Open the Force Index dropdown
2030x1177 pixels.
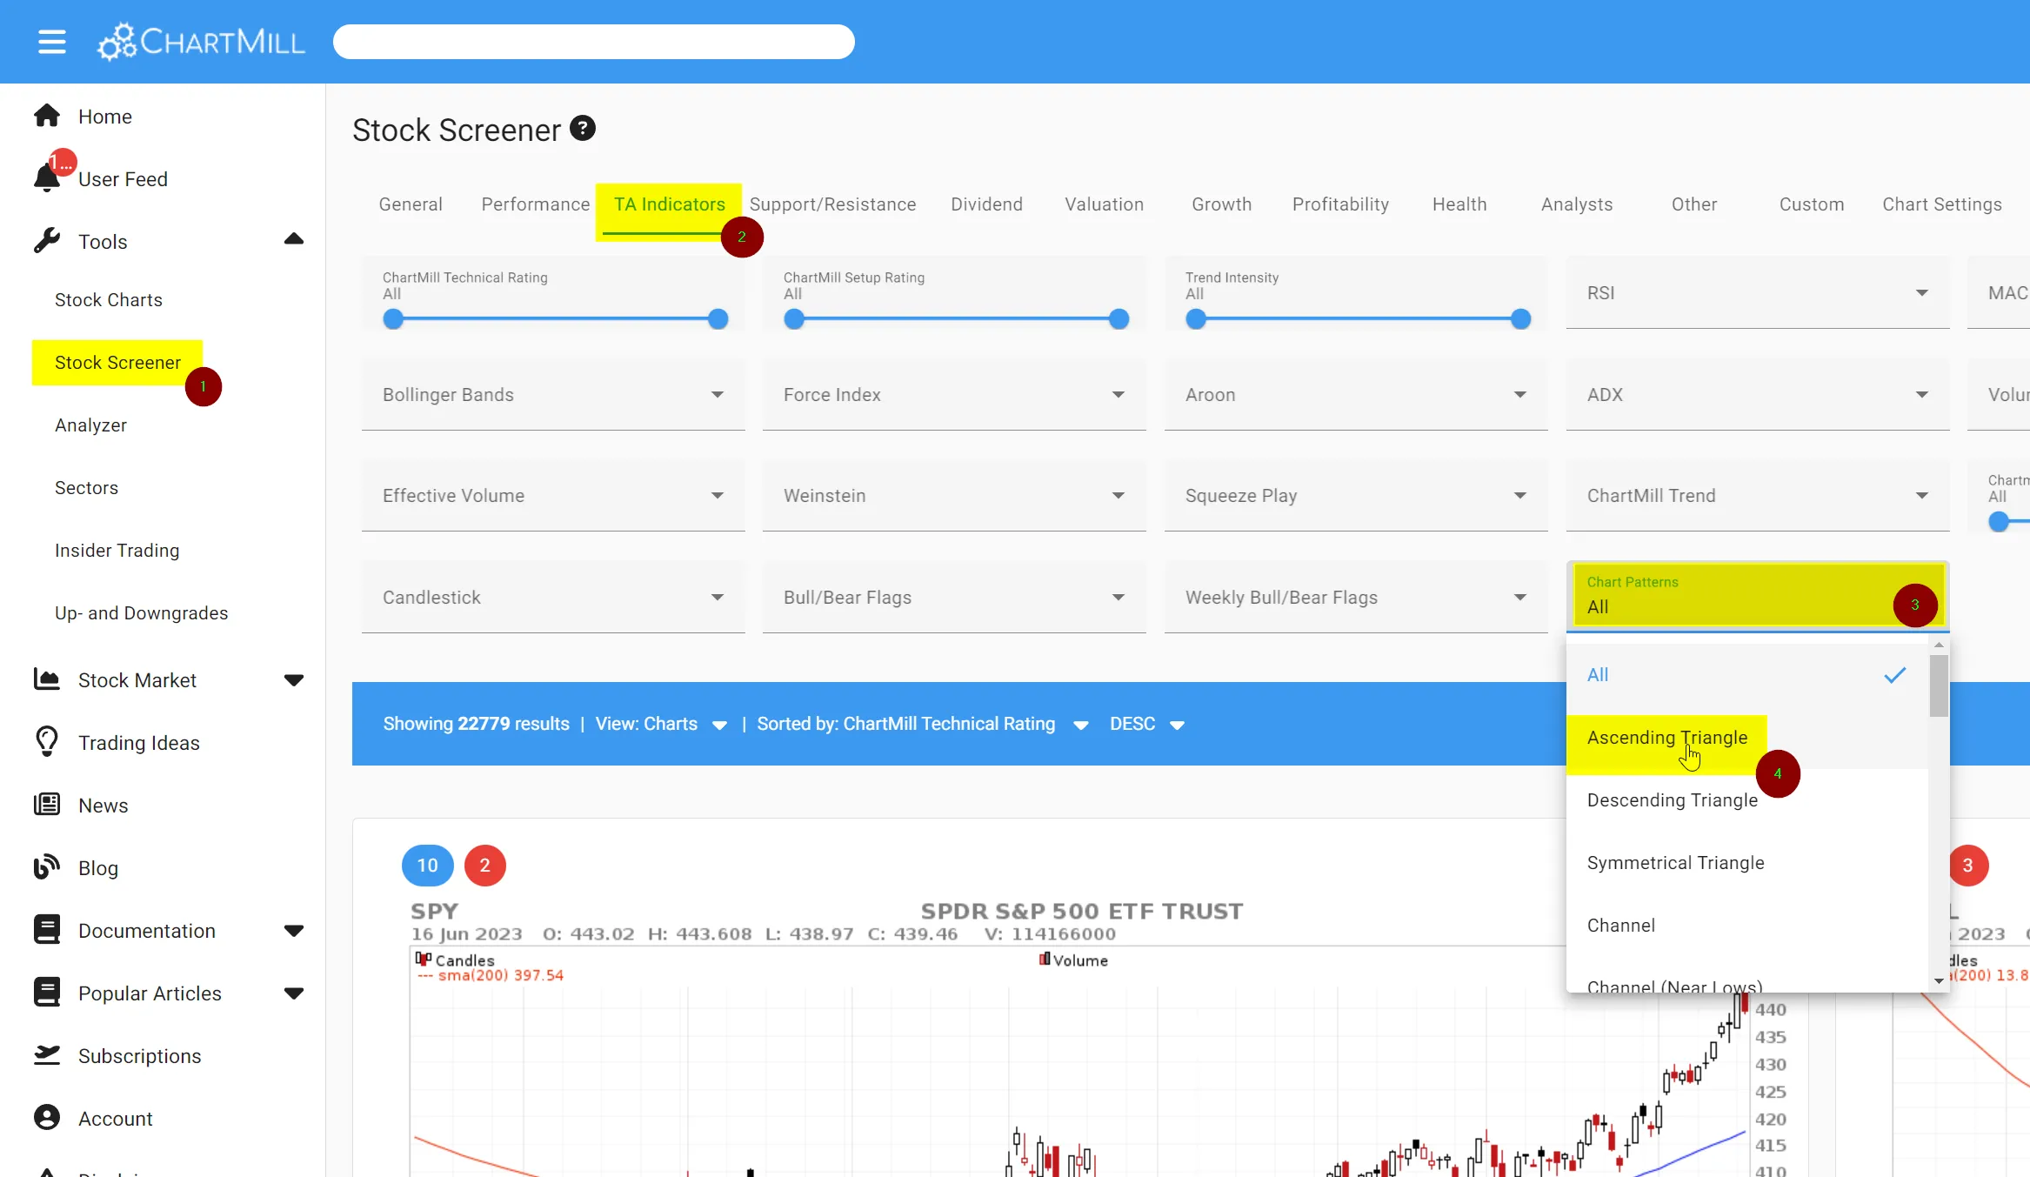pyautogui.click(x=954, y=395)
